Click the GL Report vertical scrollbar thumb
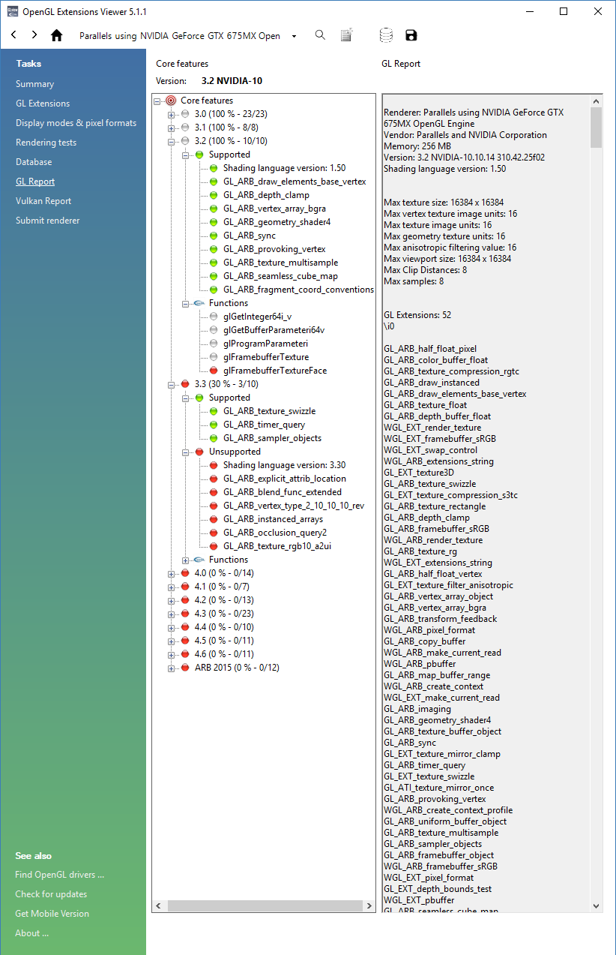The height and width of the screenshot is (955, 616). tap(597, 127)
